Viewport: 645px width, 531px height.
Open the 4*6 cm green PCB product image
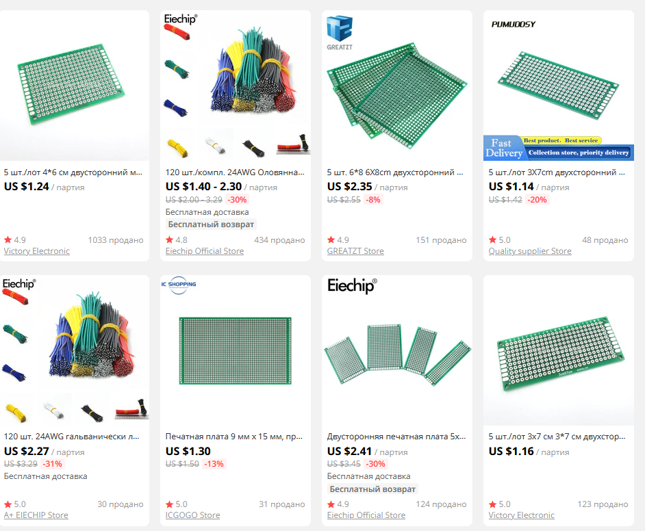(74, 86)
